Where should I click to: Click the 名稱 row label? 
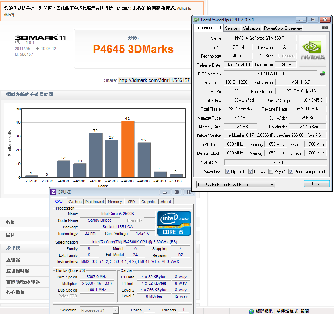[x=11, y=222]
